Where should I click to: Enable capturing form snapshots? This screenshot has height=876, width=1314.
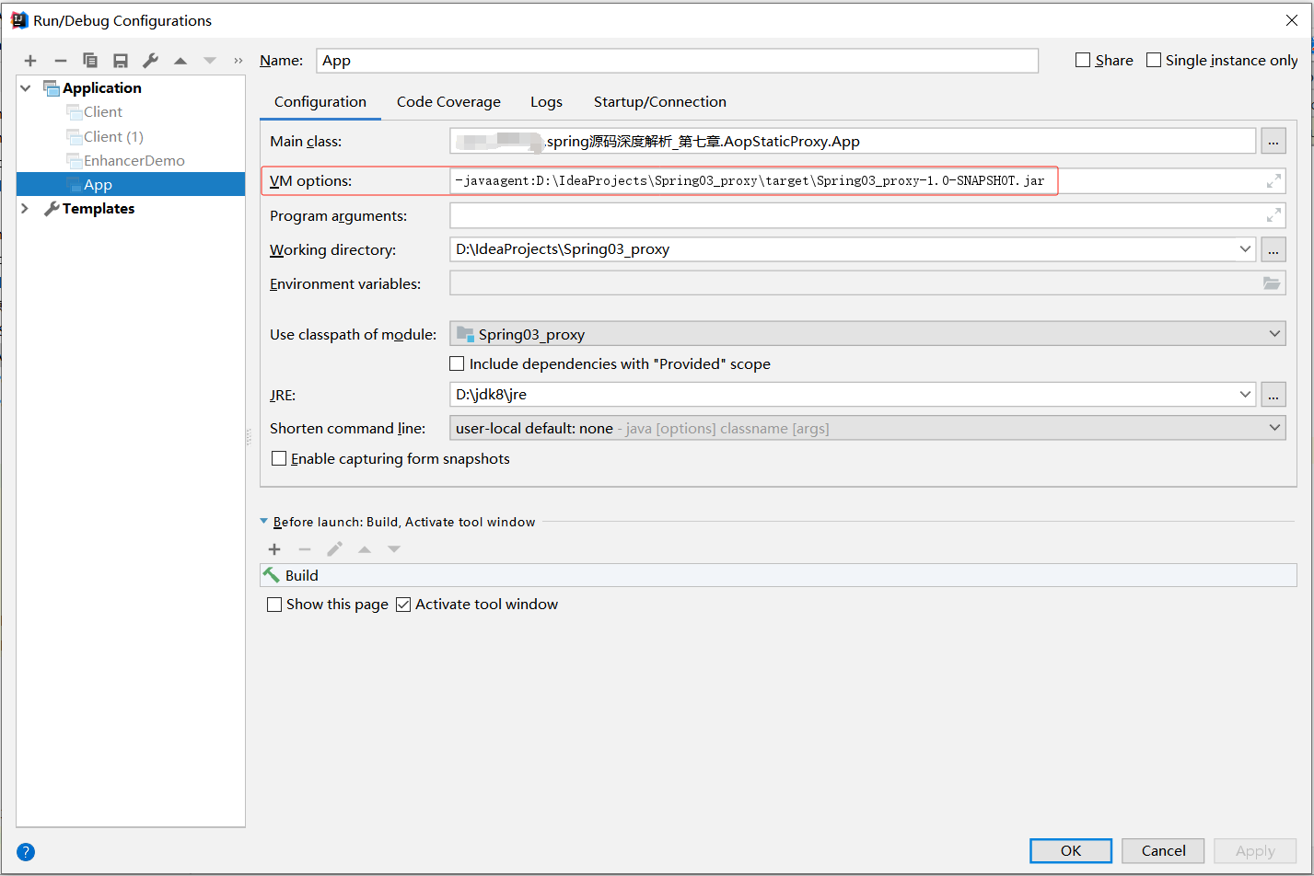[x=279, y=458]
